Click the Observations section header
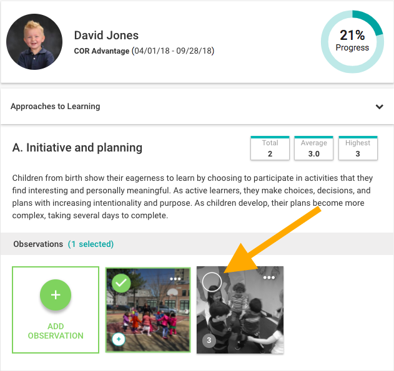Screen dimensions: 394x371 38,244
